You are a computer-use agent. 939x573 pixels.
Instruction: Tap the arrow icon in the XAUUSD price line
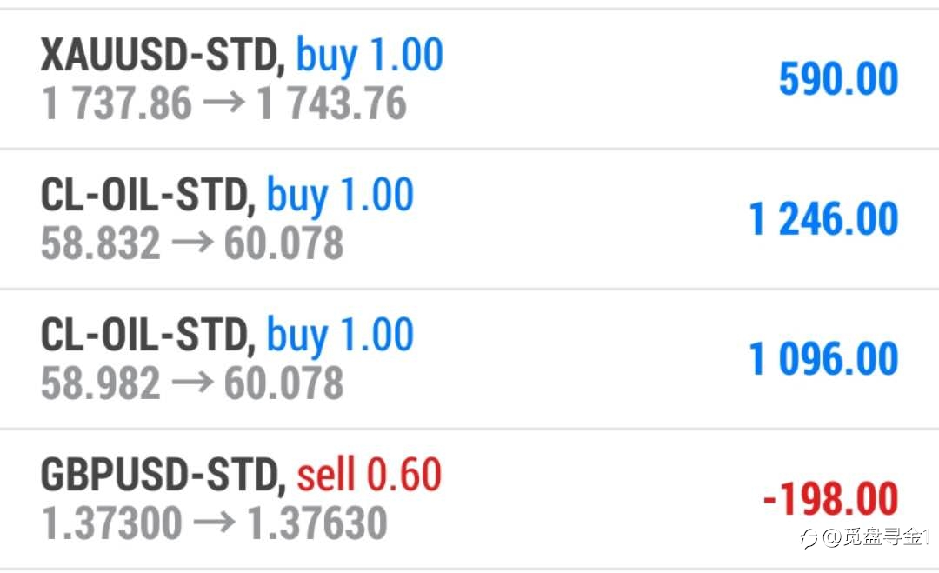224,103
